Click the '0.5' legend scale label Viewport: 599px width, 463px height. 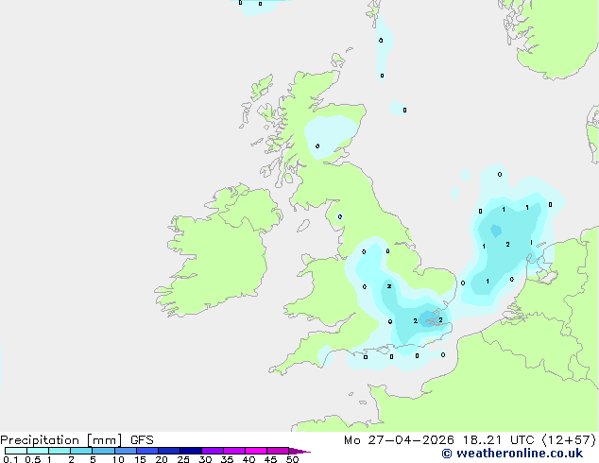coord(32,459)
